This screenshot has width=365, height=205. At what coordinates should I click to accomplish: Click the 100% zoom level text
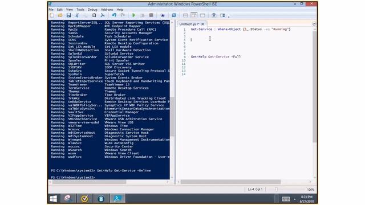tap(310, 190)
